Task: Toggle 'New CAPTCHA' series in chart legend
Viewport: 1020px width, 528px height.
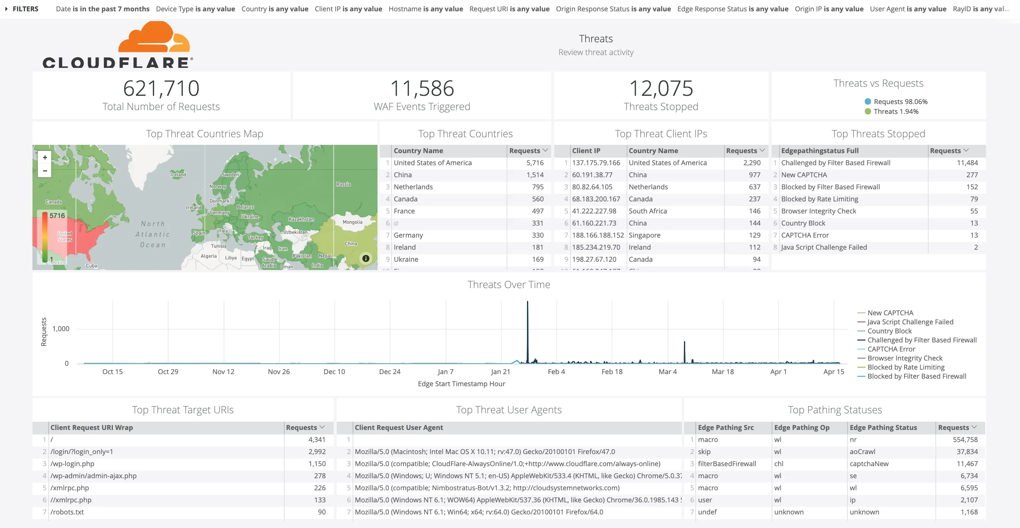Action: 890,312
